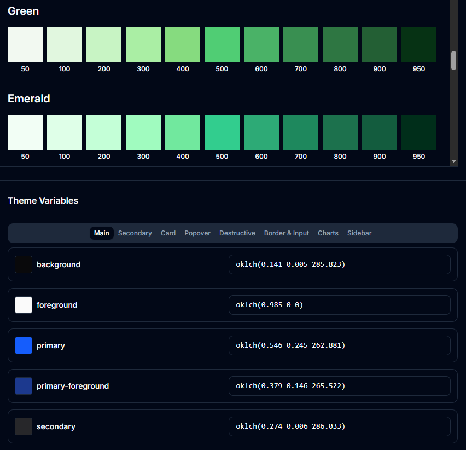Click the Theme Variables heading
Viewport: 466px width, 450px height.
pos(43,200)
